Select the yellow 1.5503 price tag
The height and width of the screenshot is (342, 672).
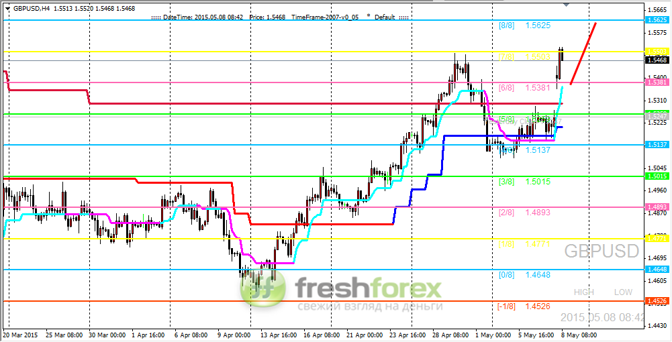(658, 52)
